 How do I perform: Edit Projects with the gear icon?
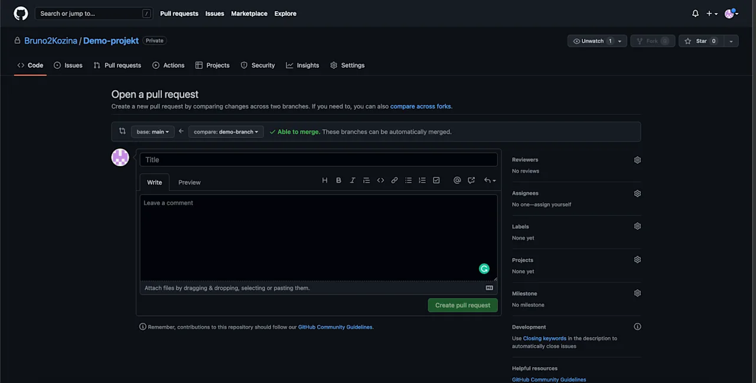637,260
